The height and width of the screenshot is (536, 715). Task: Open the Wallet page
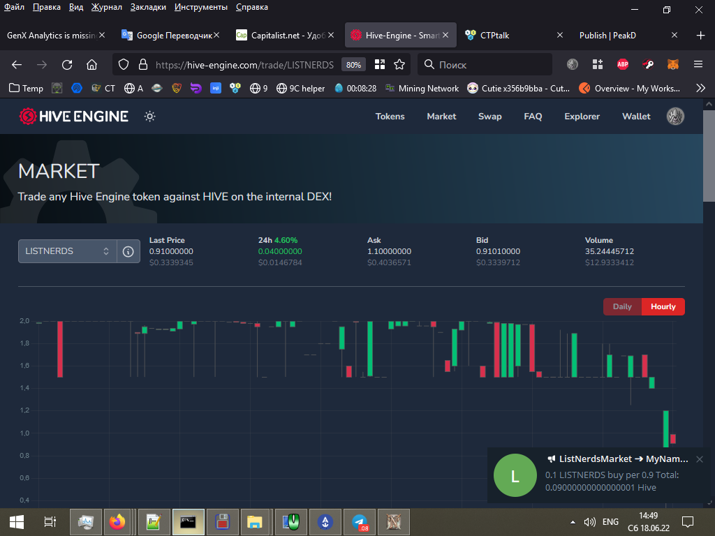pyautogui.click(x=636, y=117)
